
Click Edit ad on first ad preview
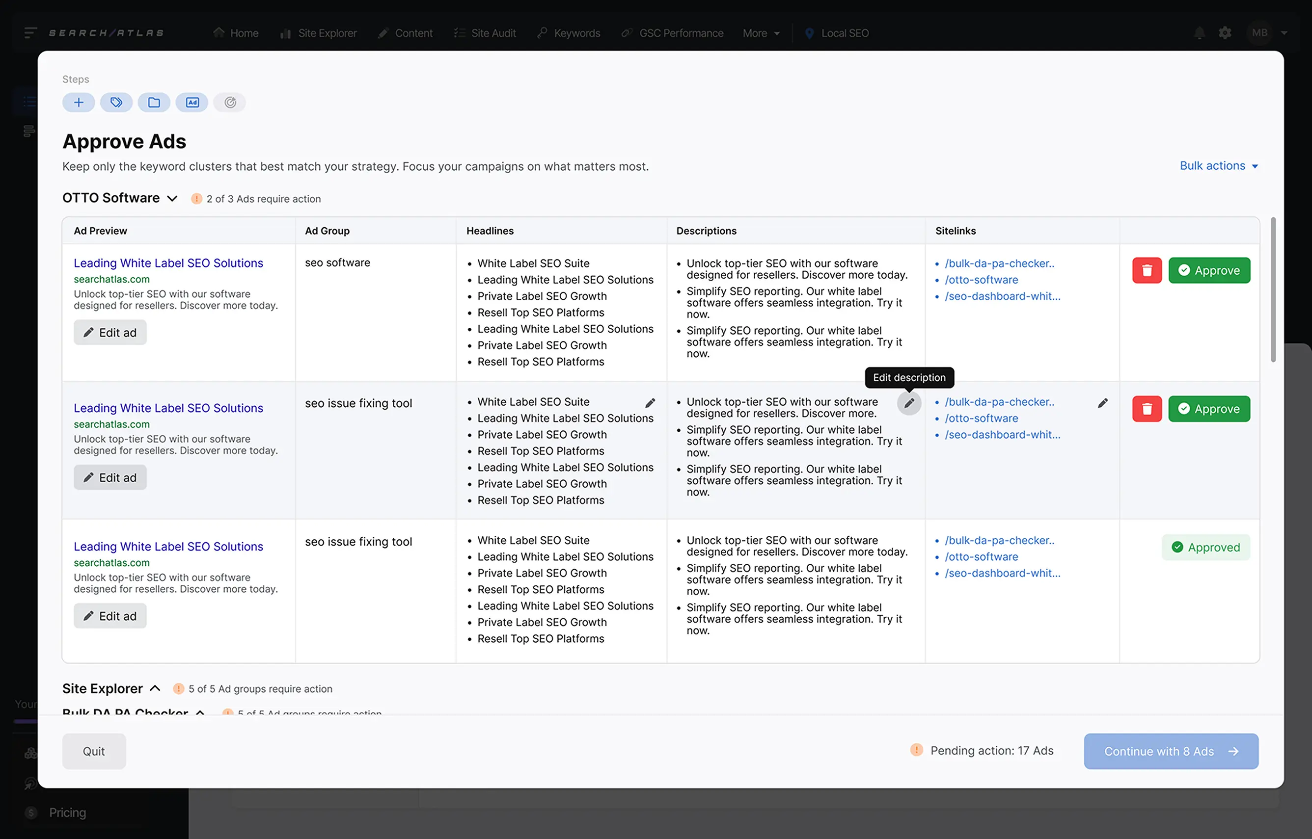(x=110, y=332)
